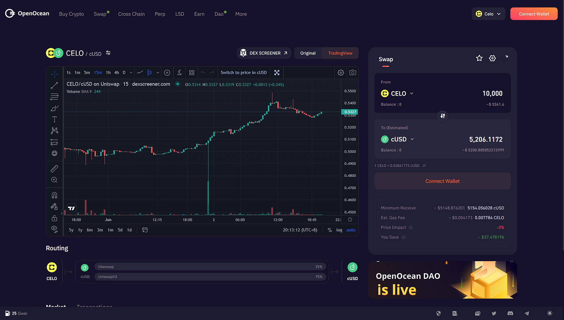Open the Celo network dropdown
Screen dimensions: 564x320
489,14
